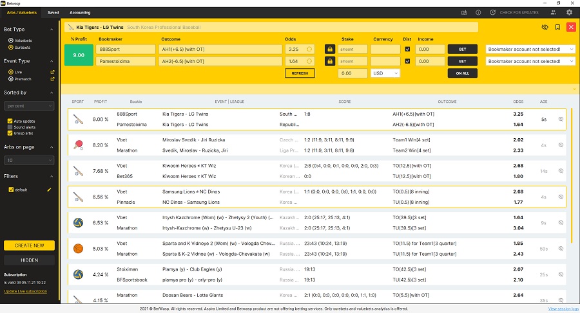580x313 pixels.
Task: Click the table tennis icon for Svedik match
Action: pyautogui.click(x=78, y=145)
